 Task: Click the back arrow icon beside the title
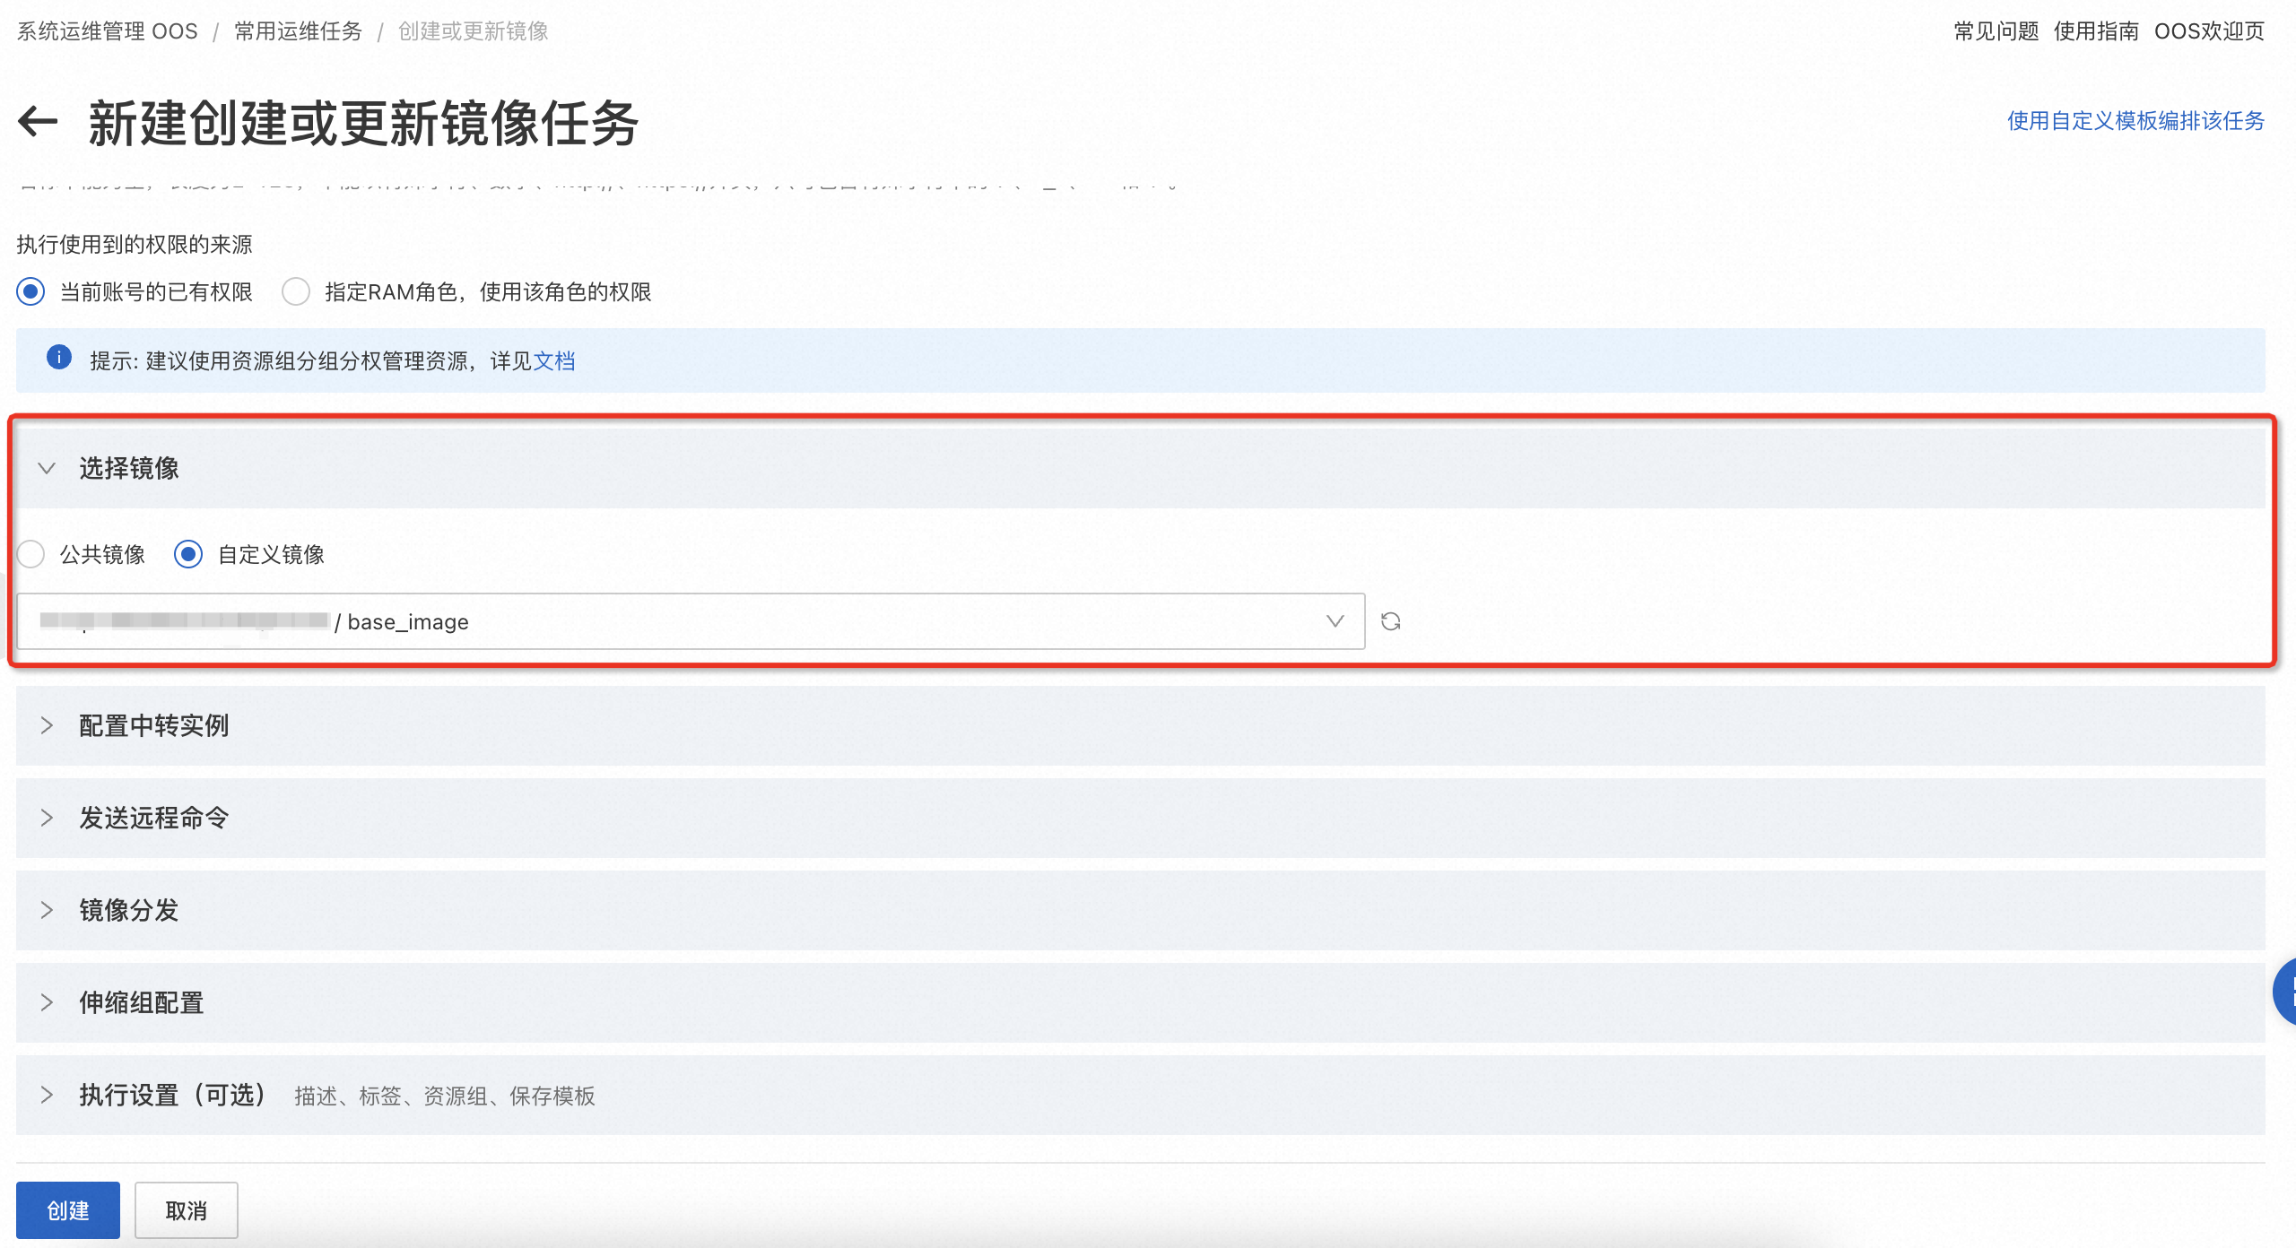point(38,122)
